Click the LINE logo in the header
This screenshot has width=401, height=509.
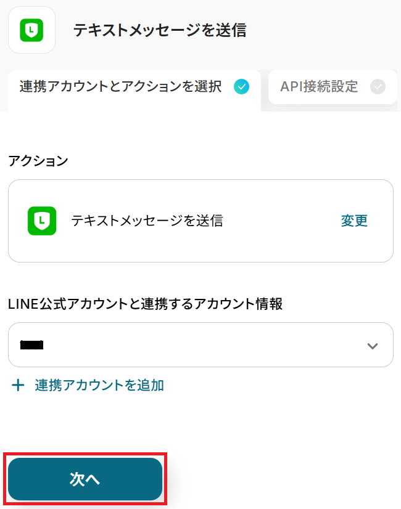[x=31, y=30]
